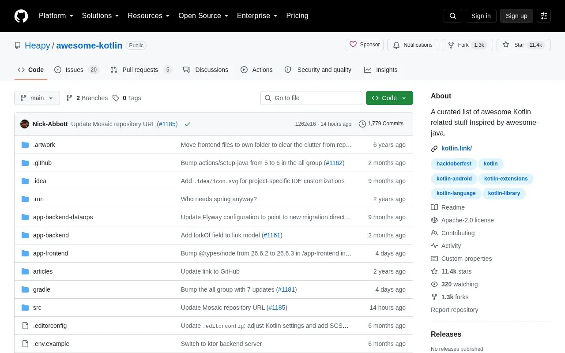Open the kotlin-android topic tag

(x=454, y=179)
